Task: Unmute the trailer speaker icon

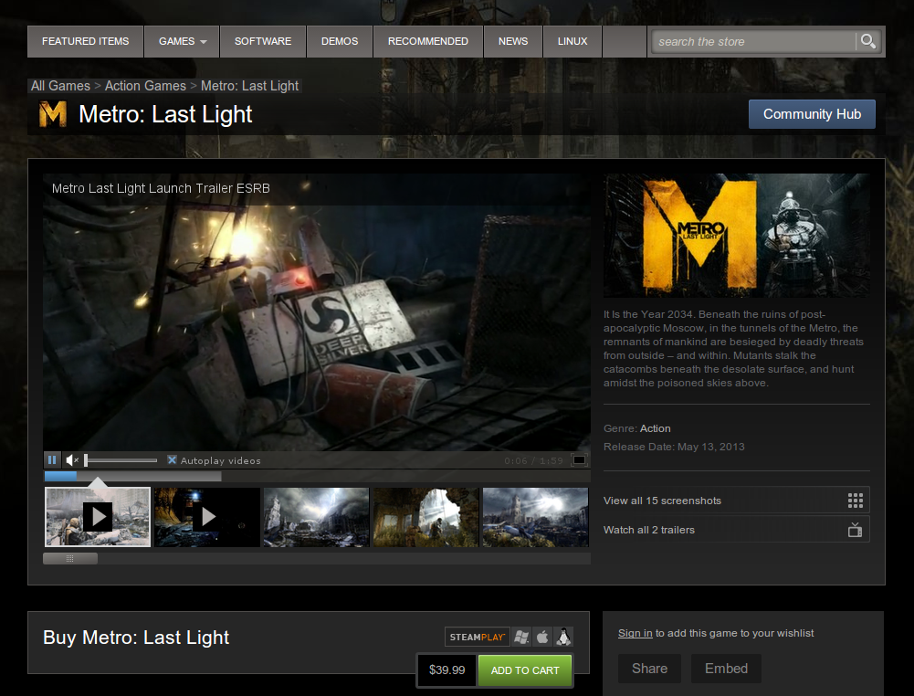Action: pos(72,460)
